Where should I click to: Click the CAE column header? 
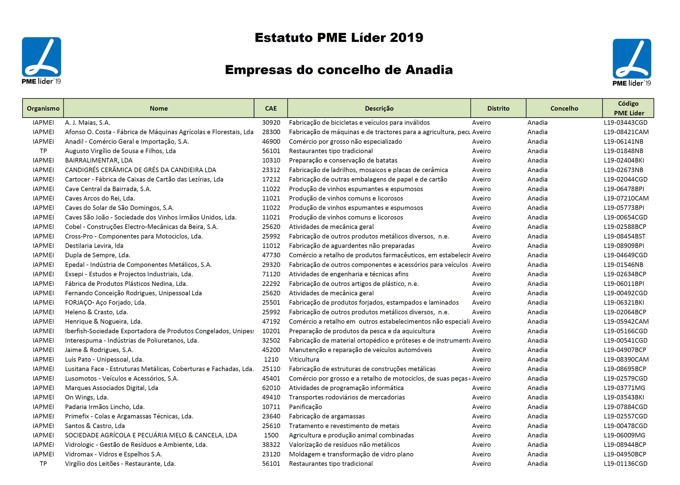pyautogui.click(x=271, y=108)
